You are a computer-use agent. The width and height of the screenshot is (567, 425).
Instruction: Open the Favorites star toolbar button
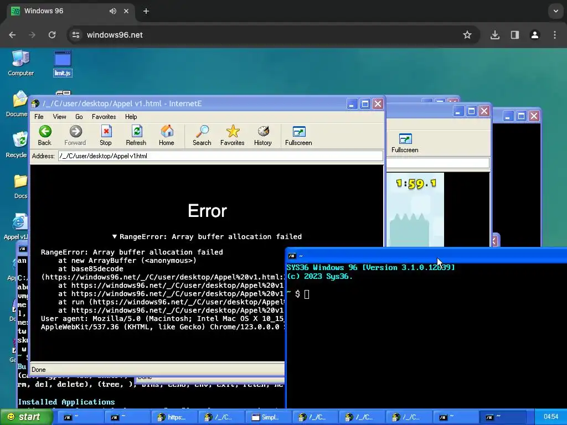[233, 136]
